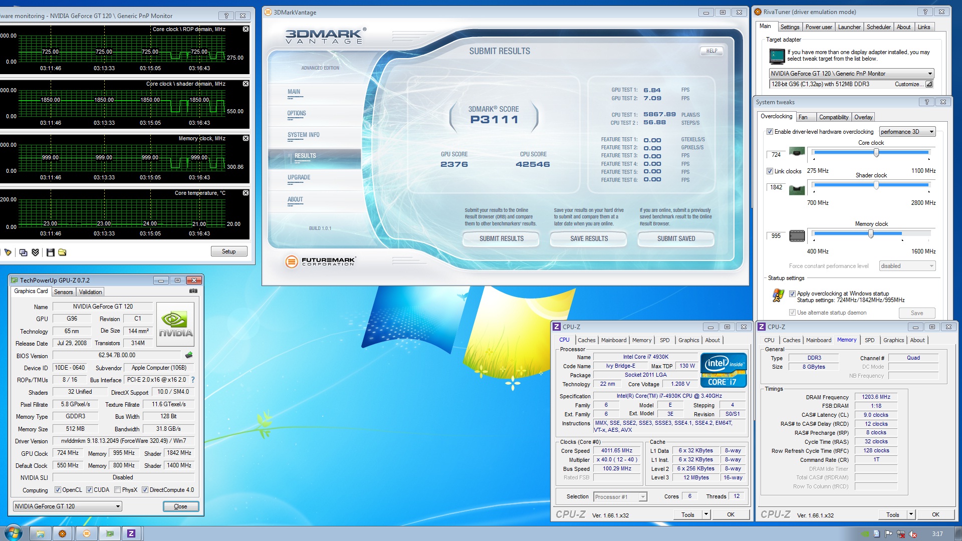Screen dimensions: 962x541
Task: Open the performance 3D dropdown
Action: (x=907, y=132)
